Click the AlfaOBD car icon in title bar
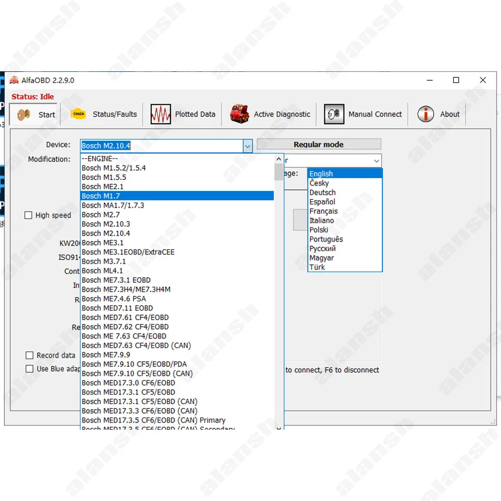 tap(14, 80)
